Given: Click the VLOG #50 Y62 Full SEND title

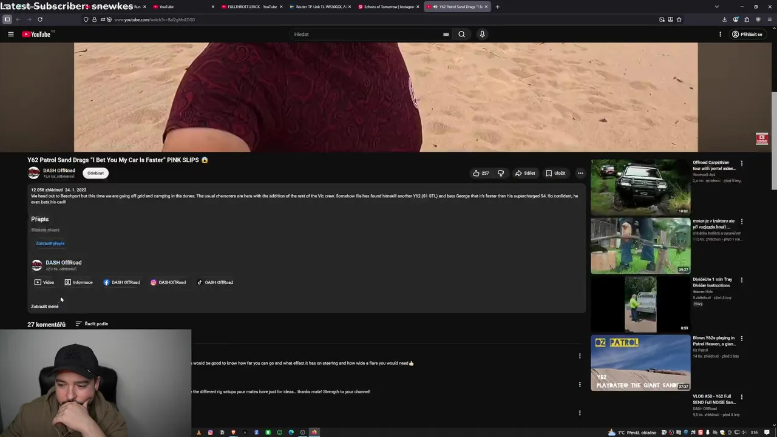Looking at the screenshot, I should pos(714,399).
